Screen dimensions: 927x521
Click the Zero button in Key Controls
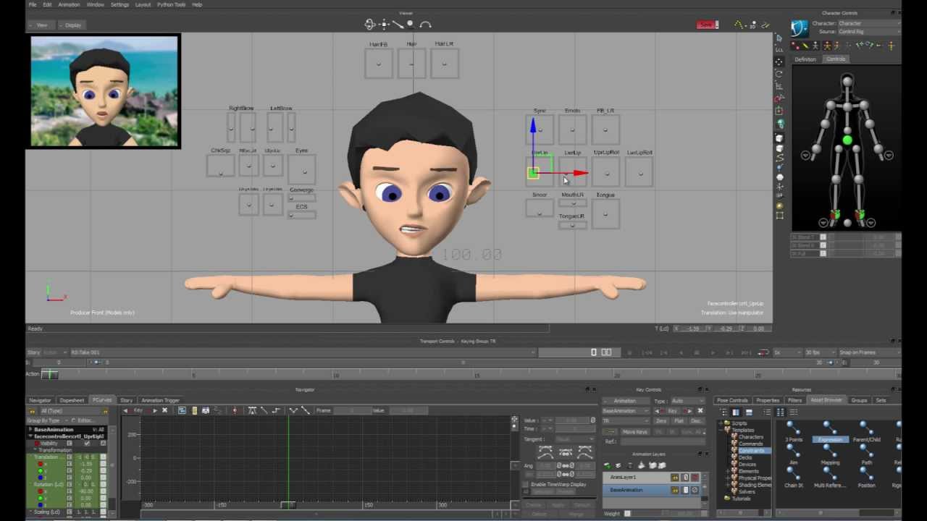(661, 420)
